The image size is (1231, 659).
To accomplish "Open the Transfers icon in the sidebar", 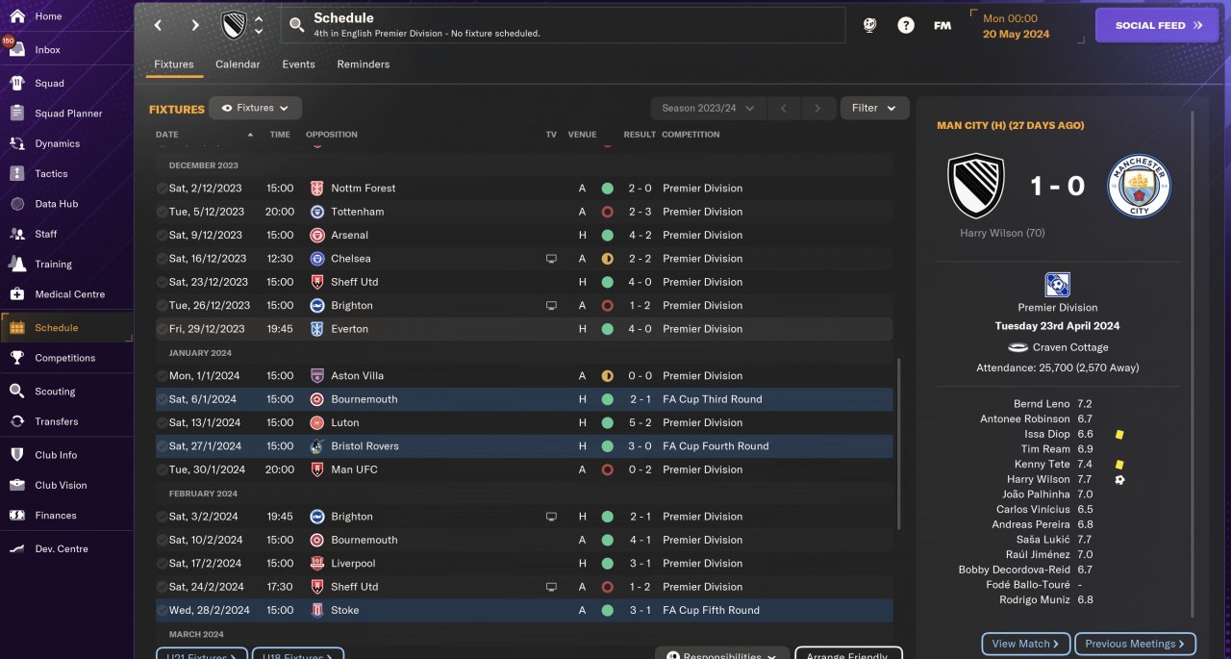I will (17, 421).
